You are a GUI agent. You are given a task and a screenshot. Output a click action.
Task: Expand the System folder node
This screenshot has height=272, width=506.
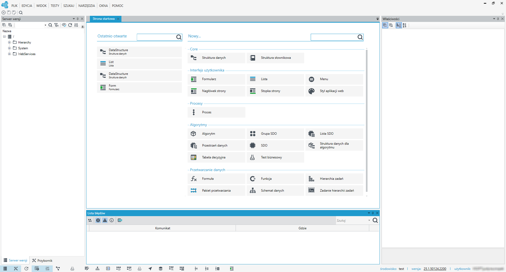coord(9,48)
